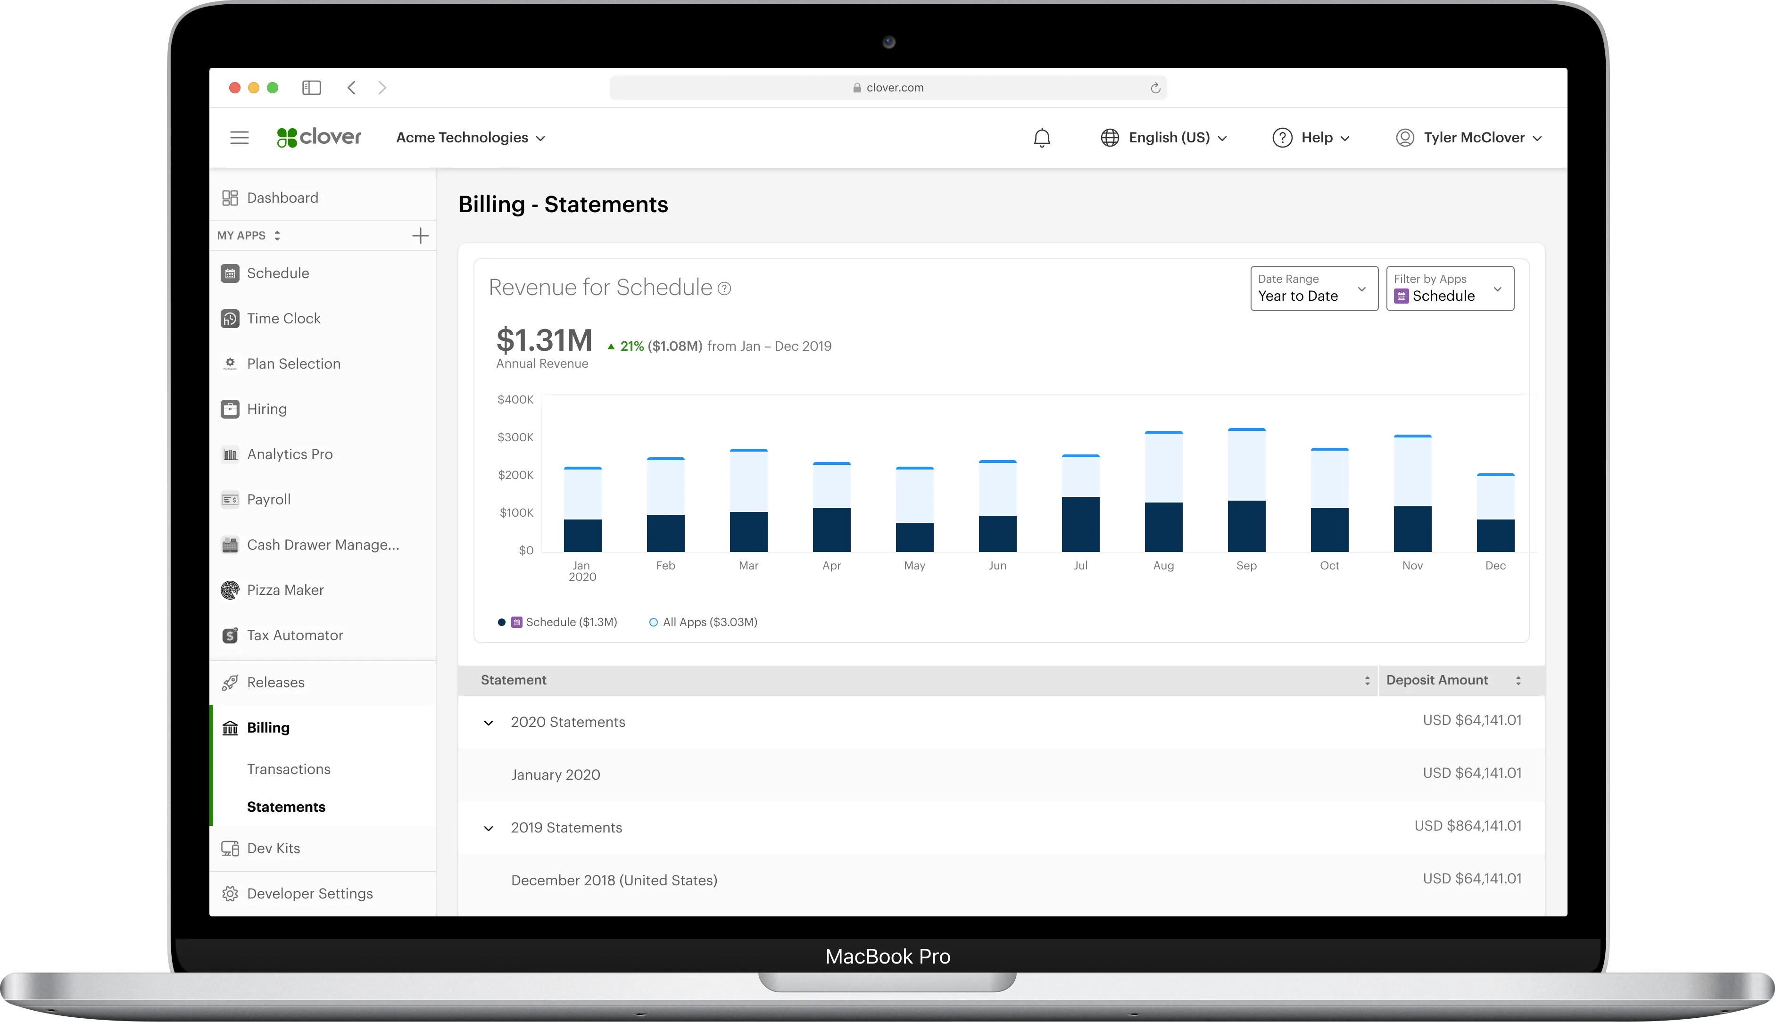Open the Filter by Apps dropdown

click(x=1449, y=288)
